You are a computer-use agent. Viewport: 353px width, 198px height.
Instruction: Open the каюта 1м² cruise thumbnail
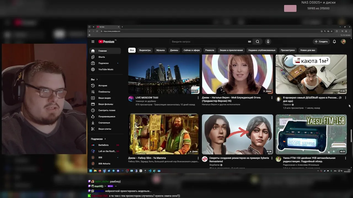click(311, 74)
